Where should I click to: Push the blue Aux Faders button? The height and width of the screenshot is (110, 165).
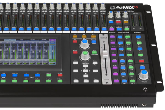[119, 29]
